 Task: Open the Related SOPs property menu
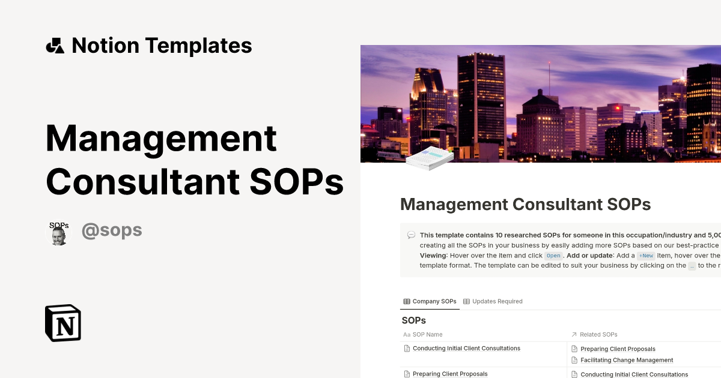point(597,334)
